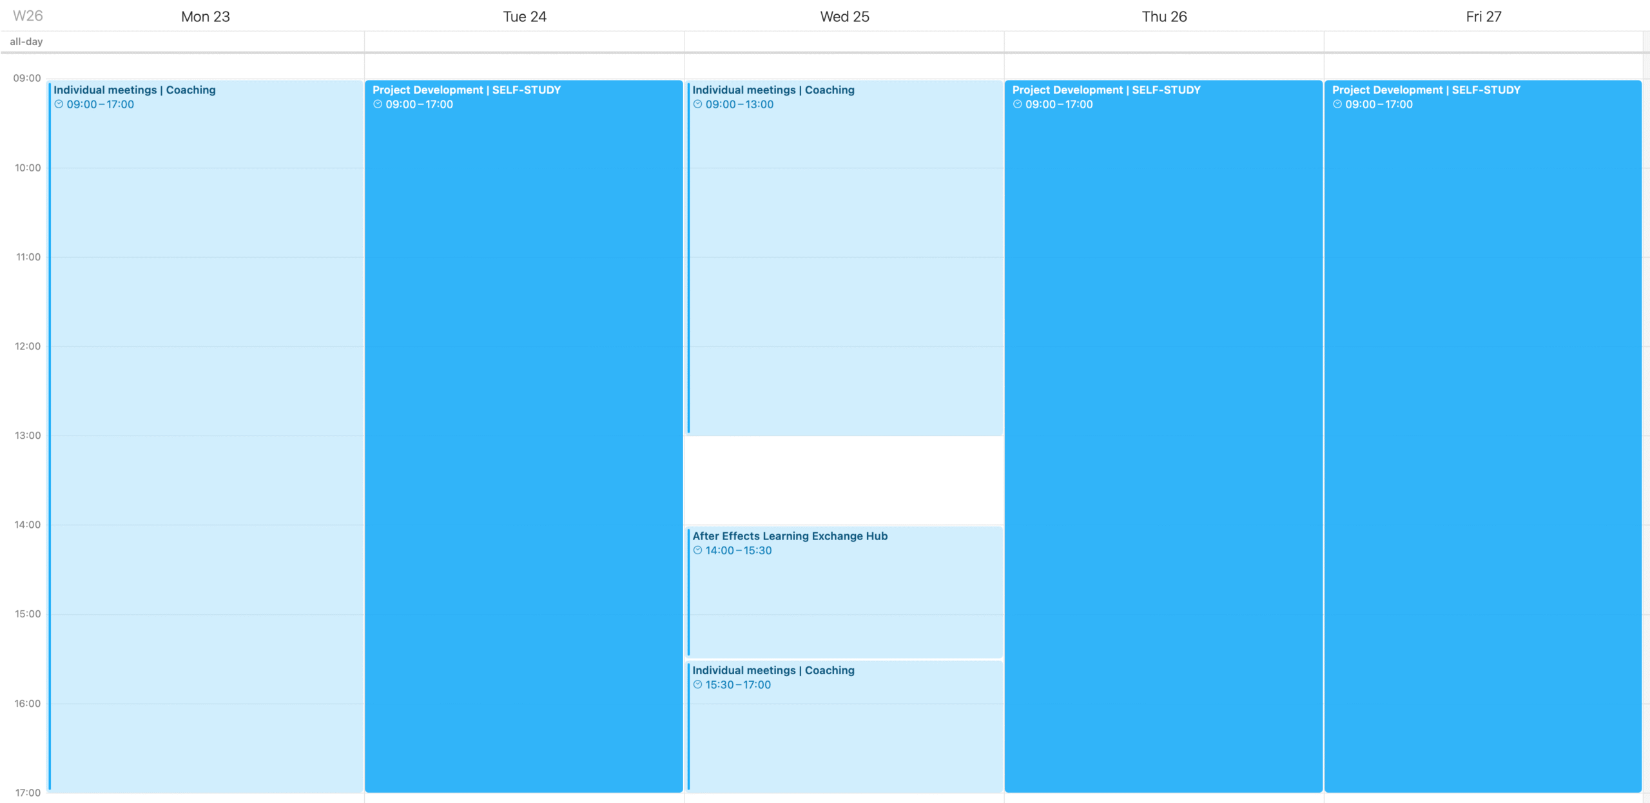The height and width of the screenshot is (803, 1650).
Task: Select the Fri 27 day header
Action: (x=1484, y=17)
